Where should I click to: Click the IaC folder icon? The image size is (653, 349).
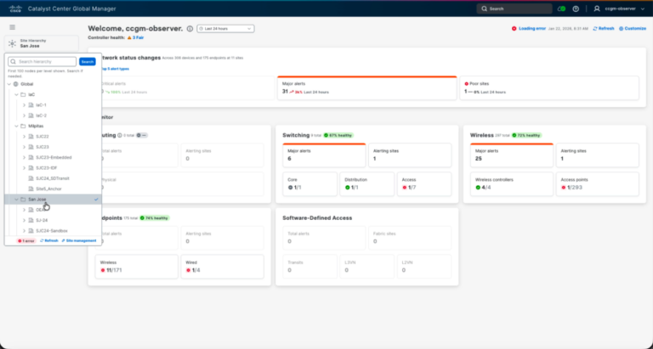coord(23,94)
